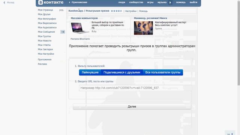The width and height of the screenshot is (240, 135).
Task: Open Мои Новости in sidebar
Action: coord(45,41)
